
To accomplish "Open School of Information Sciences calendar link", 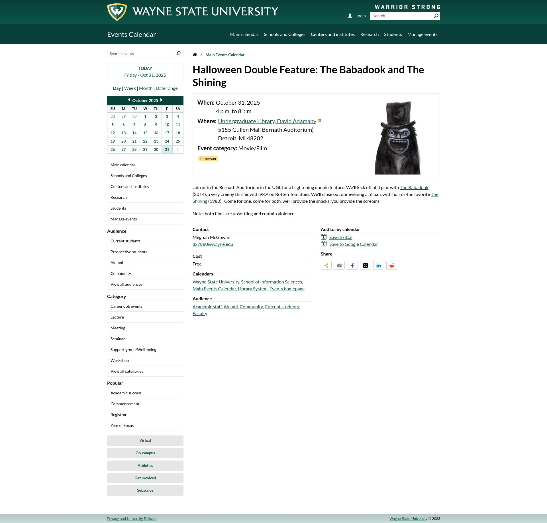I will pos(272,282).
